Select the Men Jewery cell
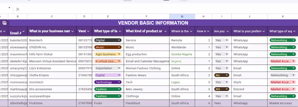This screenshot has width=298, height=107. (x=147, y=89)
